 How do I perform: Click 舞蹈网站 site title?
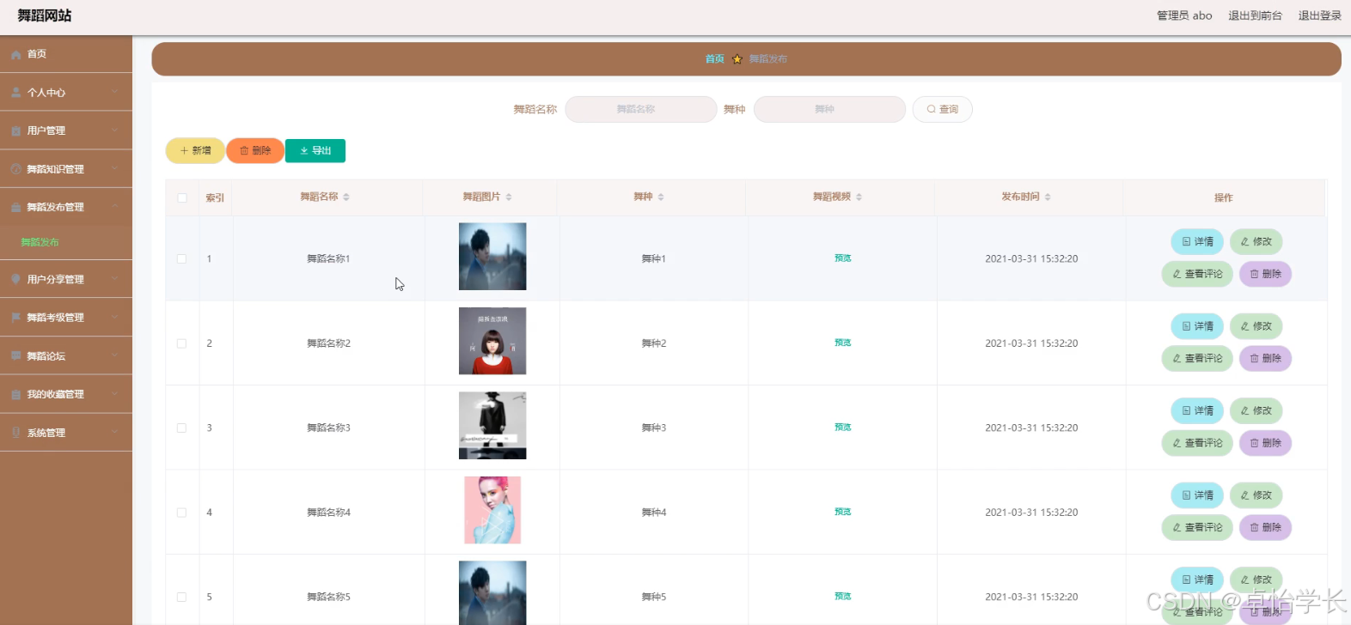(x=45, y=15)
